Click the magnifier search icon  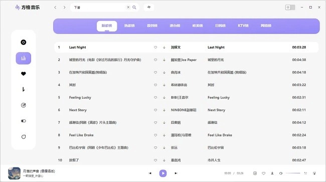coord(134,7)
